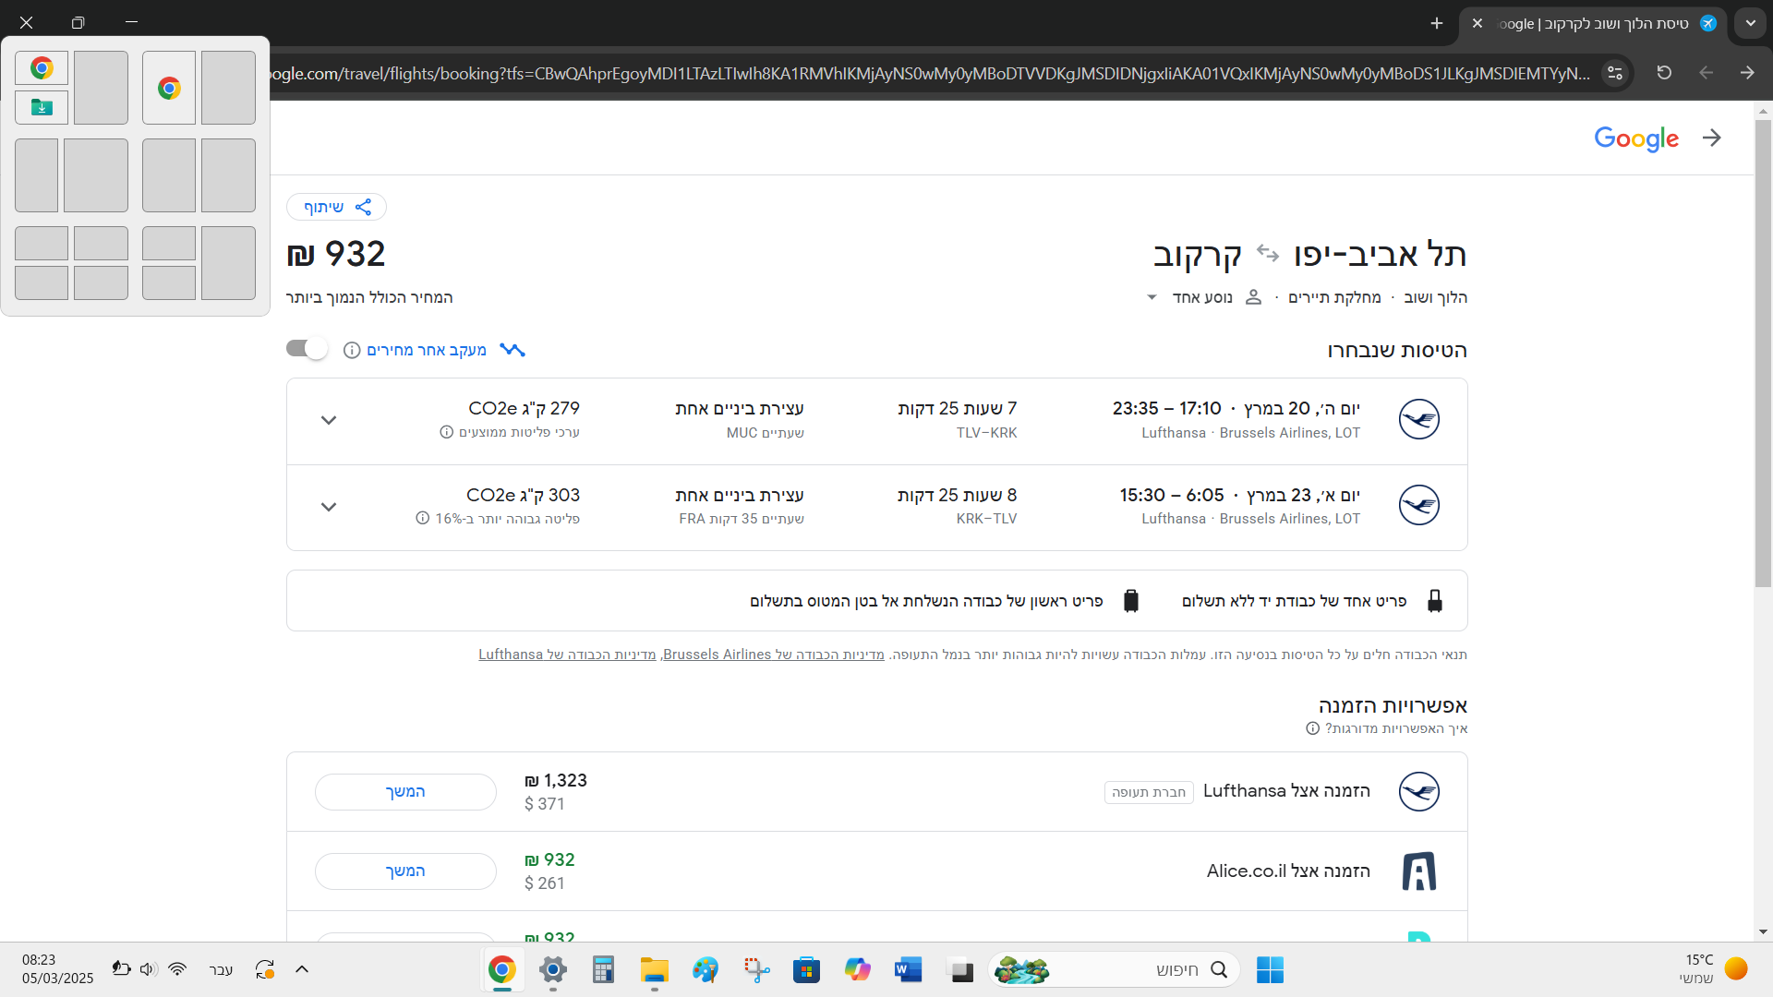Click the info icon next to ranking explanation
This screenshot has width=1773, height=997.
[x=1312, y=728]
